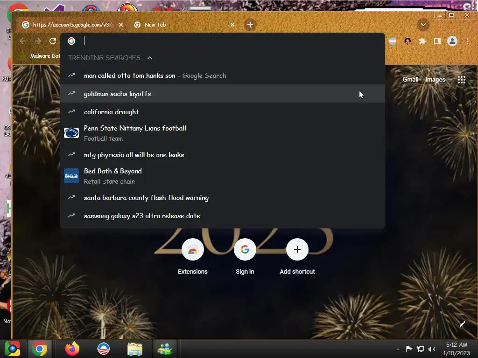The height and width of the screenshot is (358, 478).
Task: Open the Chrome profile menu
Action: click(x=452, y=41)
